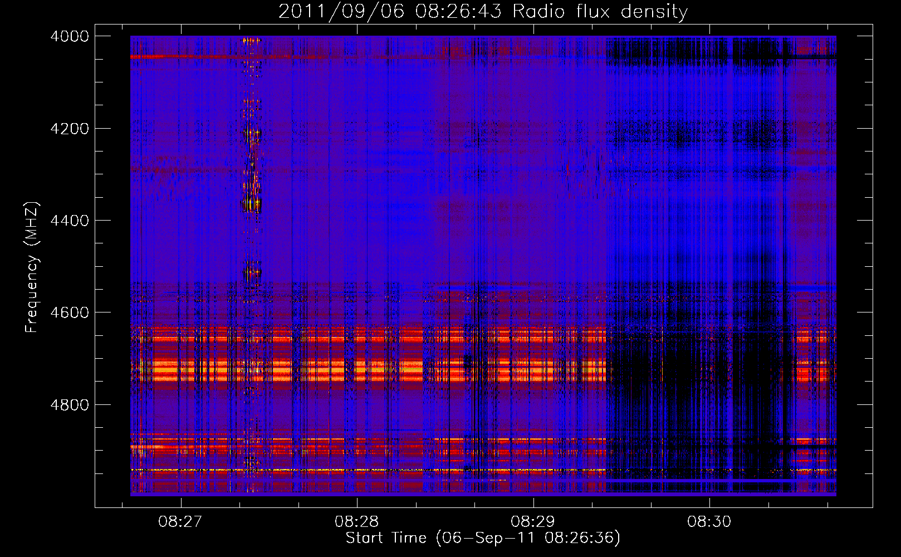Image resolution: width=901 pixels, height=557 pixels.
Task: Click the 'Start Time (06-Sep-11 08:26:36)' label
Action: tap(483, 538)
